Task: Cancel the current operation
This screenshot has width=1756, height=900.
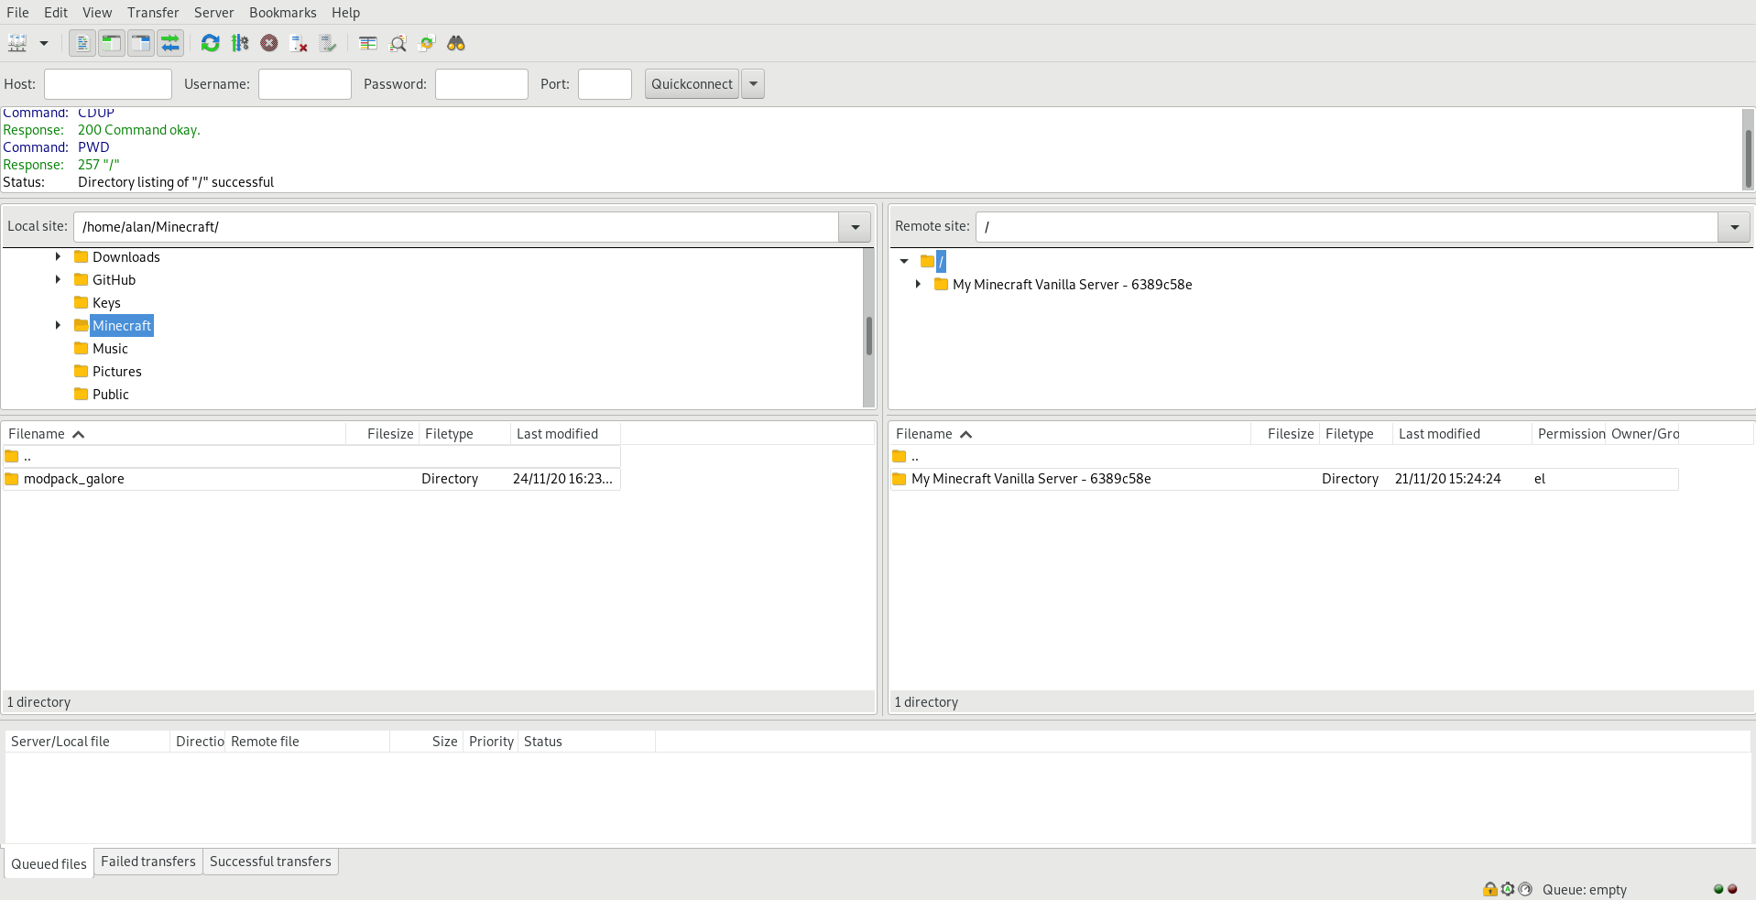Action: (x=269, y=43)
